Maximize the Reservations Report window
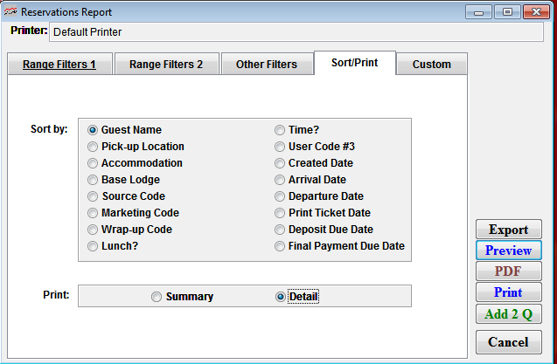The image size is (557, 364). pyautogui.click(x=508, y=12)
